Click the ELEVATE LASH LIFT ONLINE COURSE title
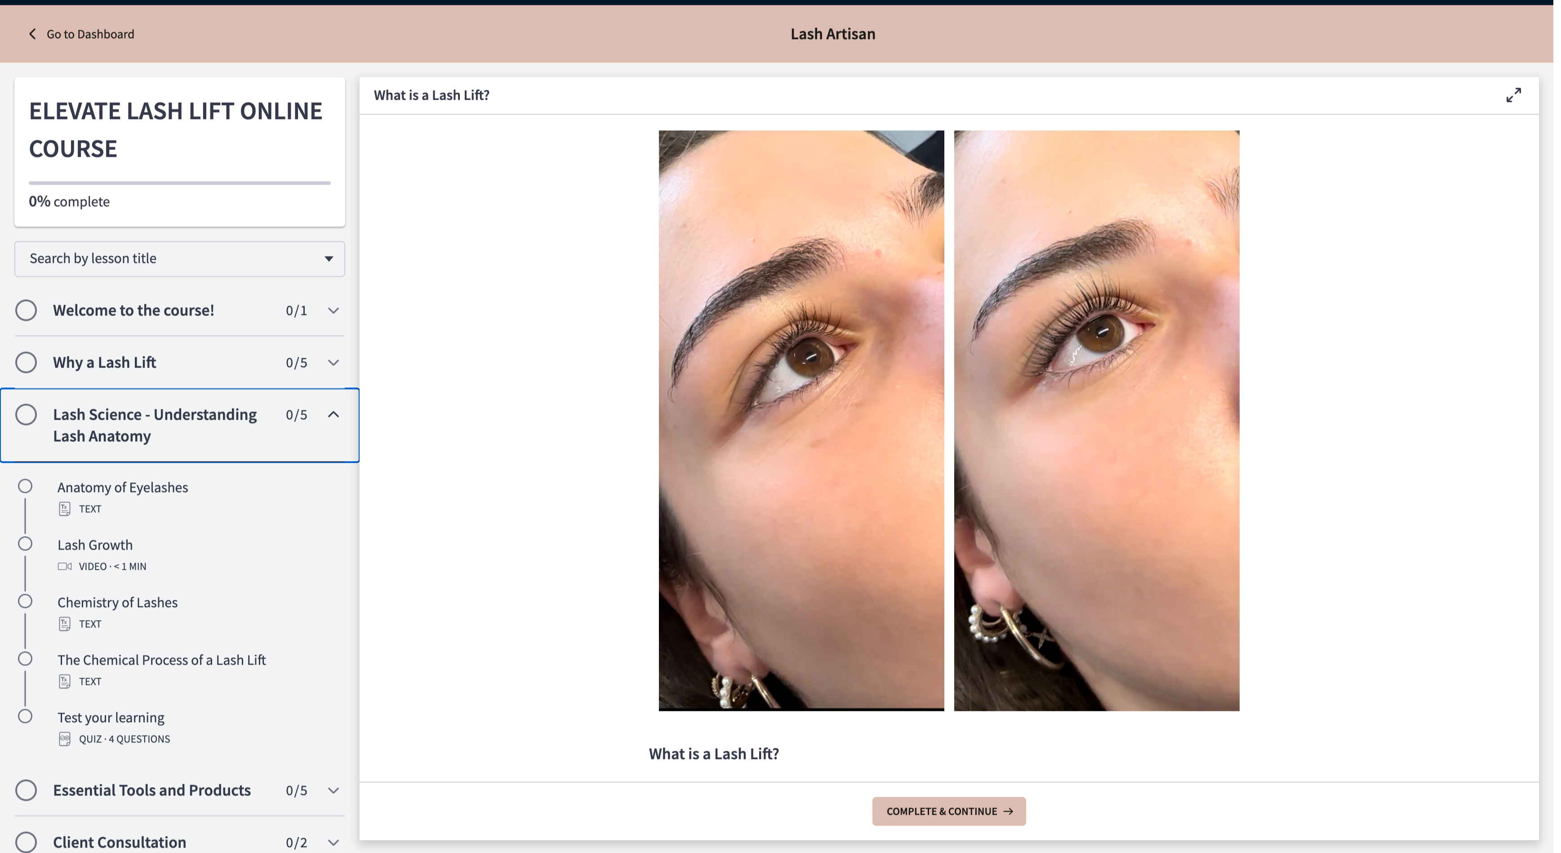Image resolution: width=1561 pixels, height=853 pixels. point(176,129)
